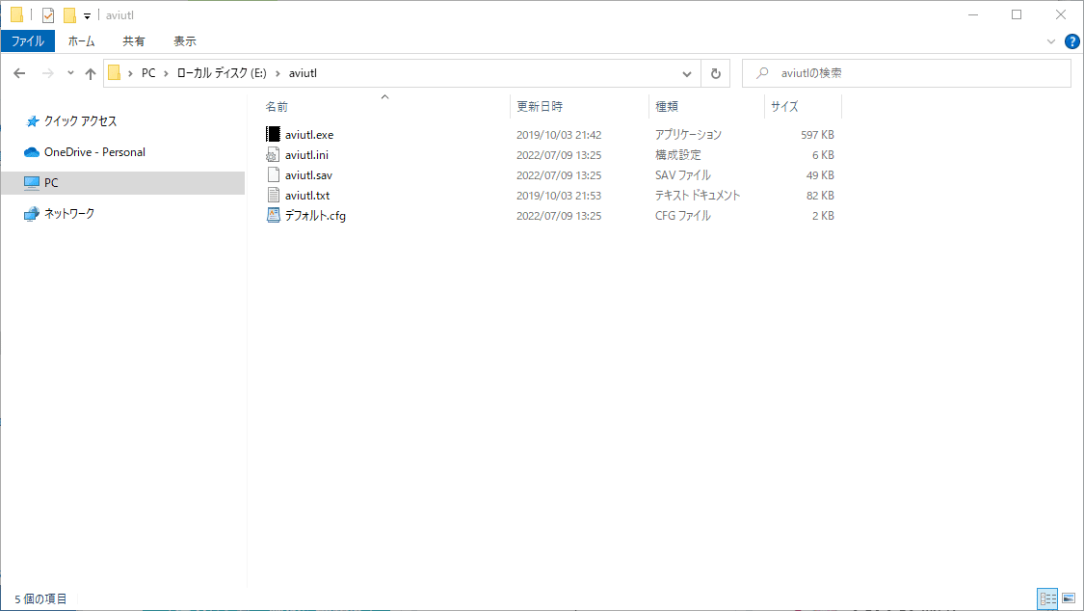Click the folder icon in the title bar
This screenshot has height=611, width=1084.
[16, 14]
